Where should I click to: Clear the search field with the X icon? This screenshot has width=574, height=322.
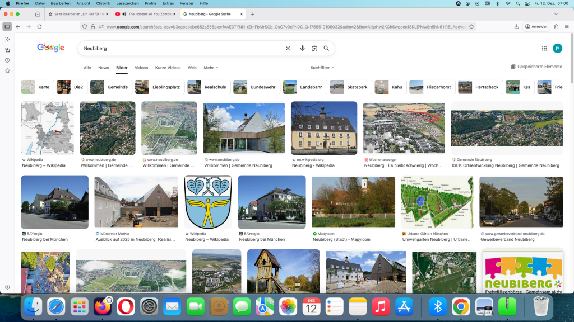[288, 48]
